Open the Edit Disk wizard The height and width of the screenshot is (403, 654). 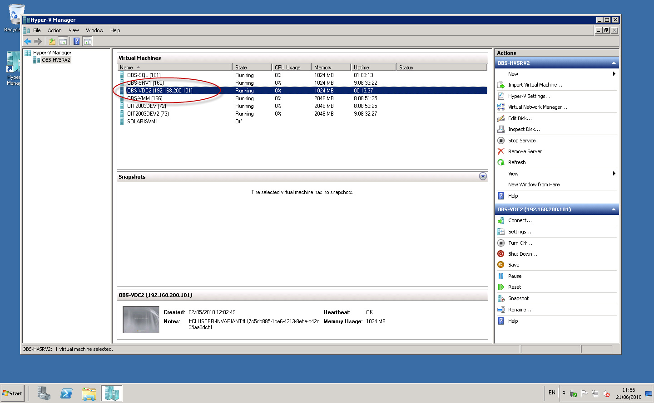coord(520,118)
